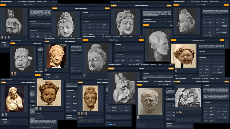Viewport: 230px width, 129px height.
Task: Toggle the light/dark theme on Demon page
Action: pos(172,65)
